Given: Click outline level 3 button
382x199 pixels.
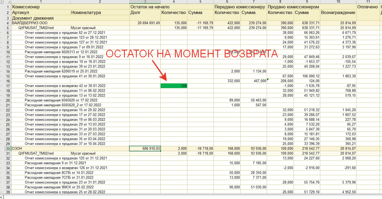Looking at the screenshot, I should [x=2, y=2].
